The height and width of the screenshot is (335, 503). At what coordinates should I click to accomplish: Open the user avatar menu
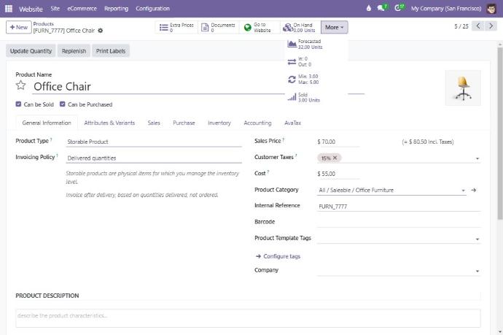(491, 9)
